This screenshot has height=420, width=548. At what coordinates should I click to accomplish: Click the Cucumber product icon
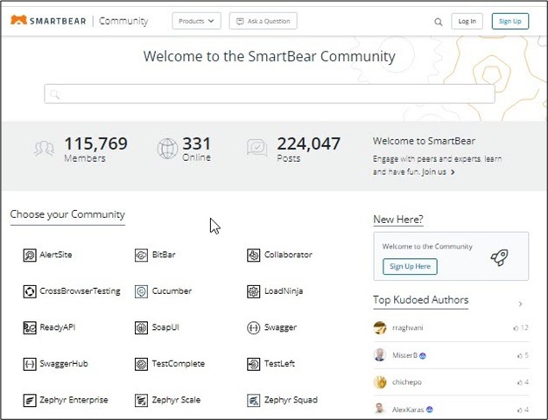point(142,291)
